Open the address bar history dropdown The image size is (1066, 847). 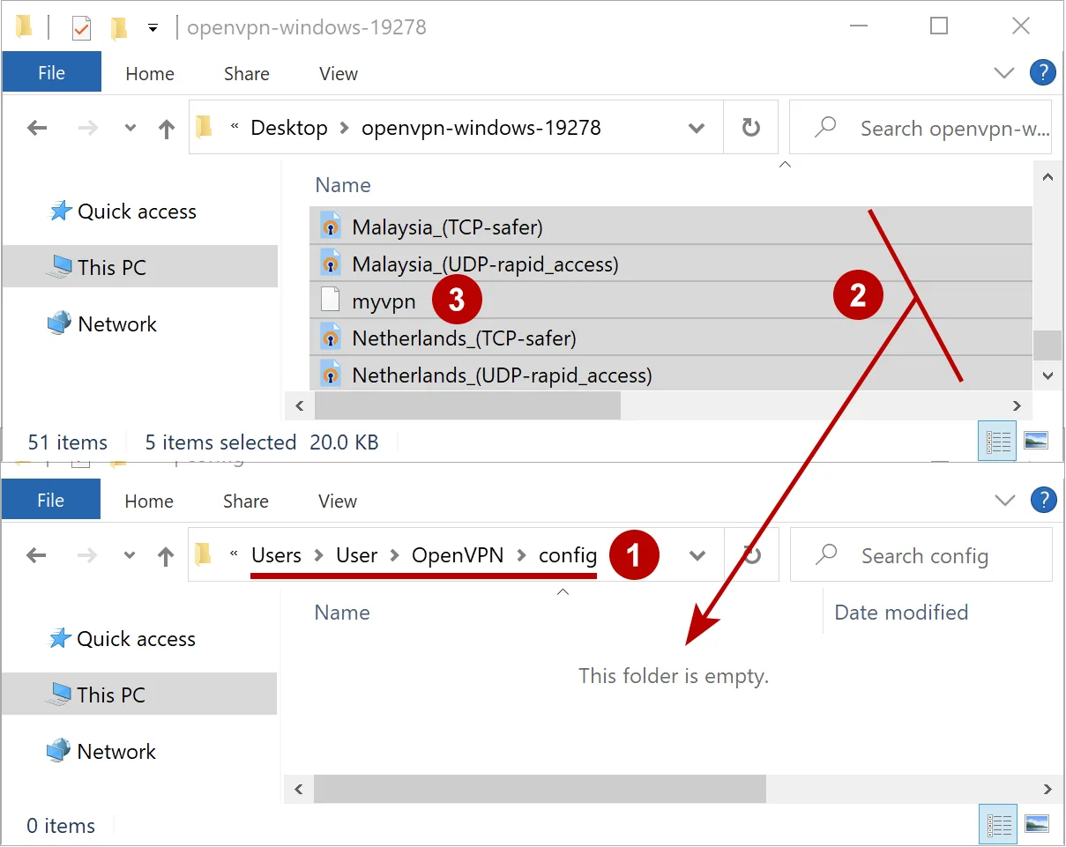point(696,127)
